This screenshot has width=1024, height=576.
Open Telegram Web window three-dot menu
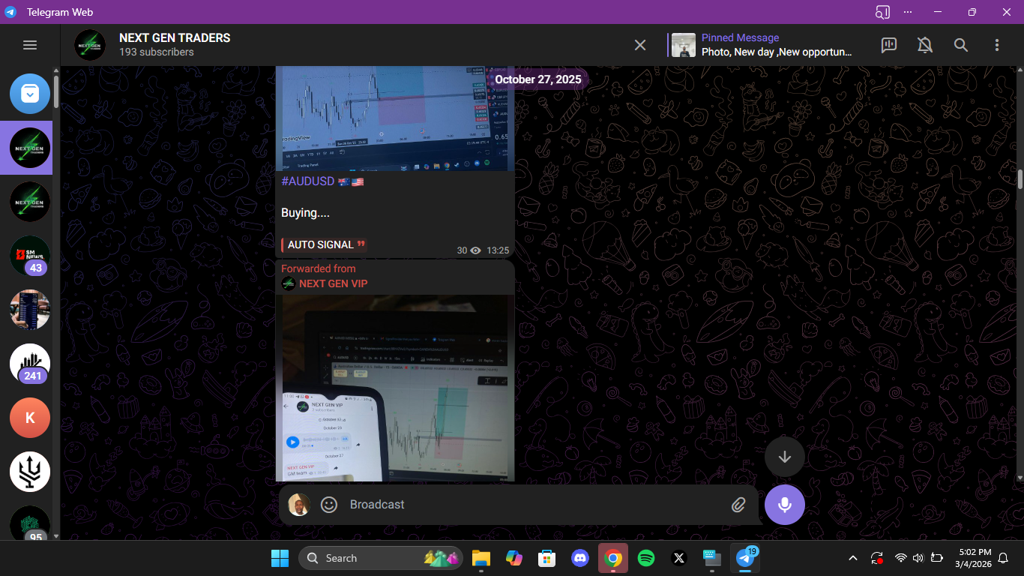pyautogui.click(x=909, y=12)
